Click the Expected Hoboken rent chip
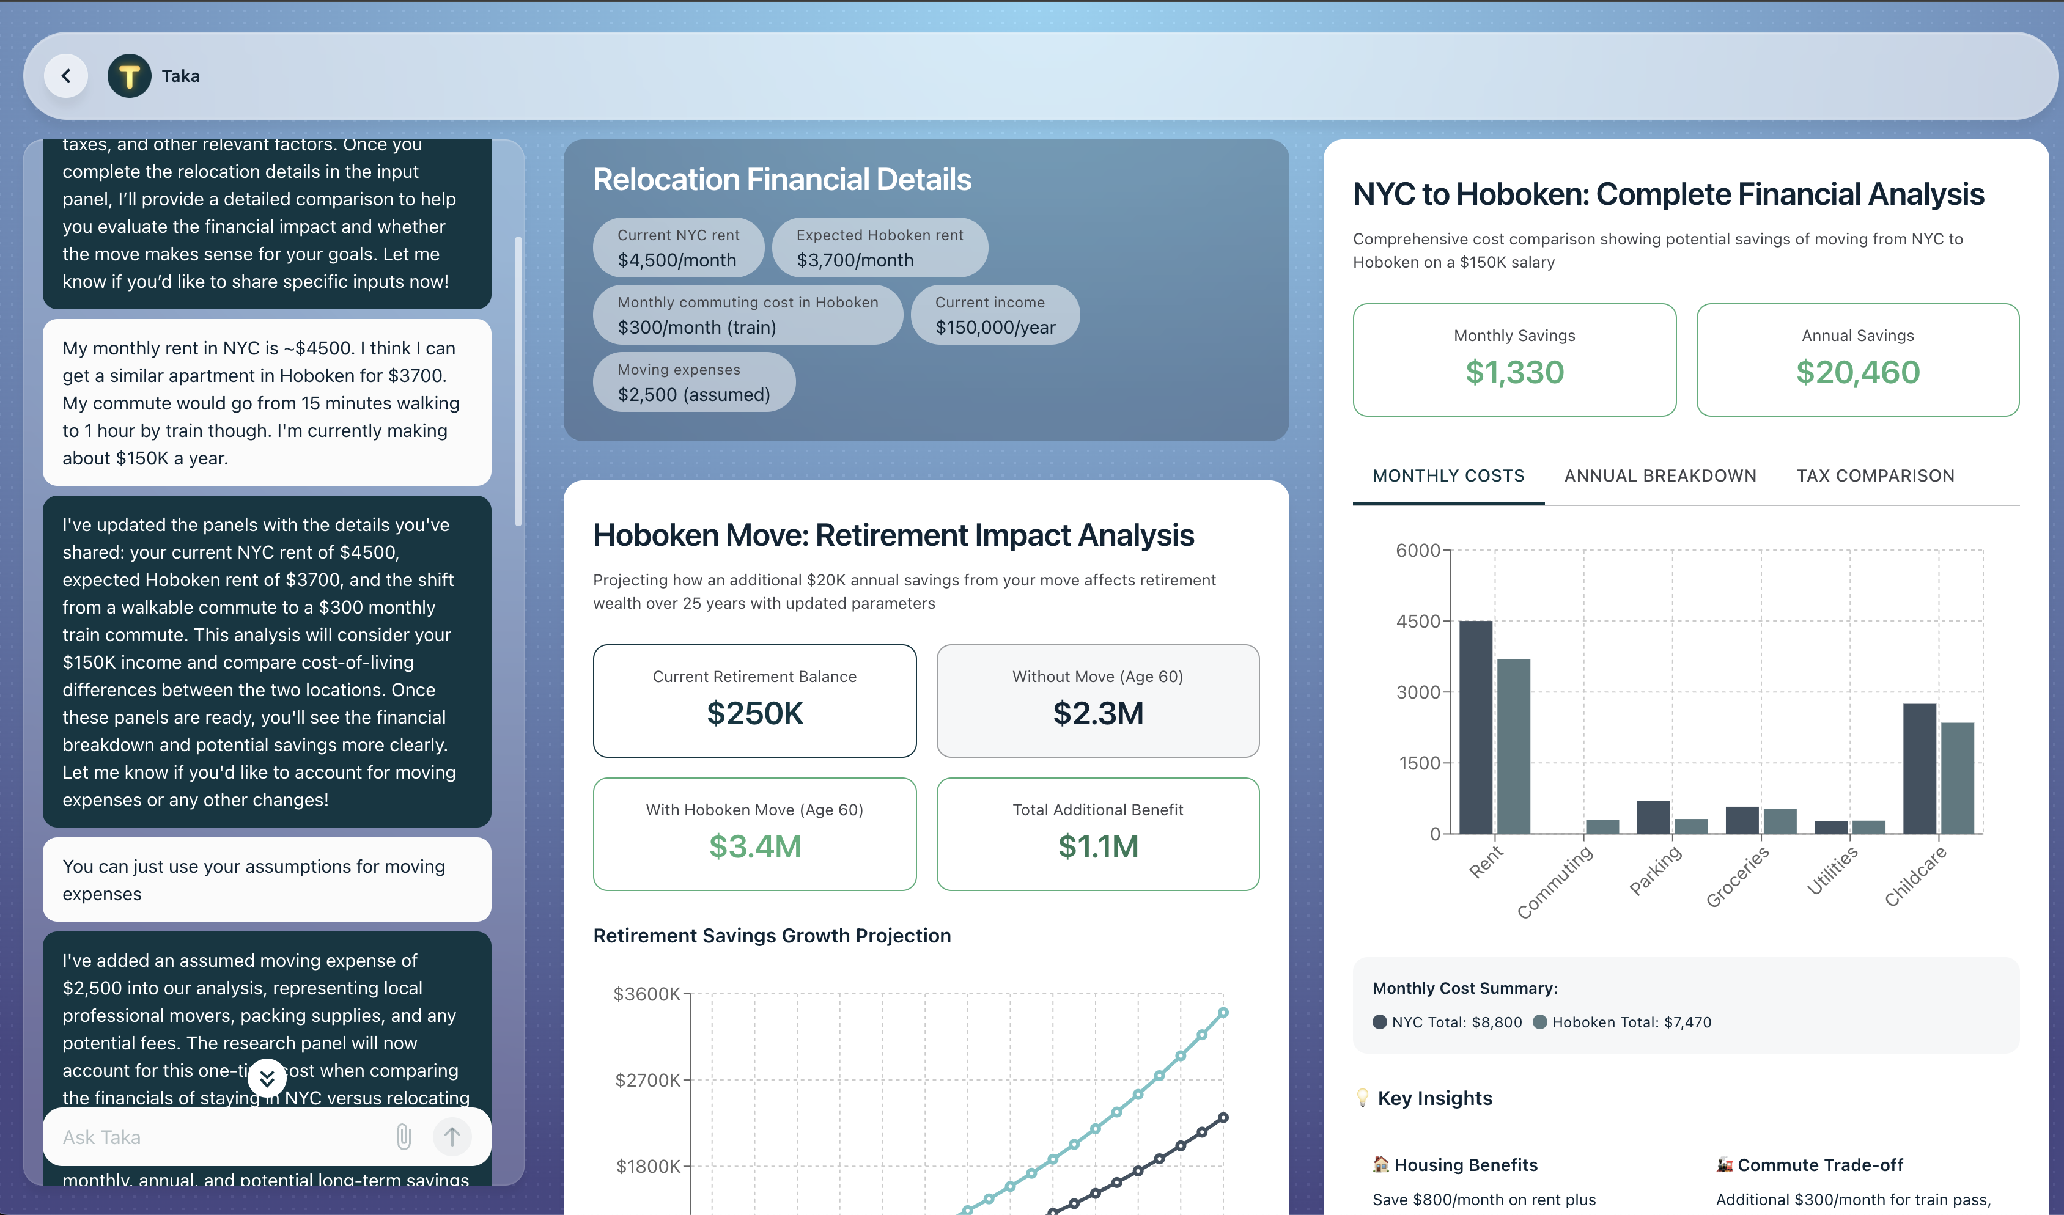 point(880,248)
